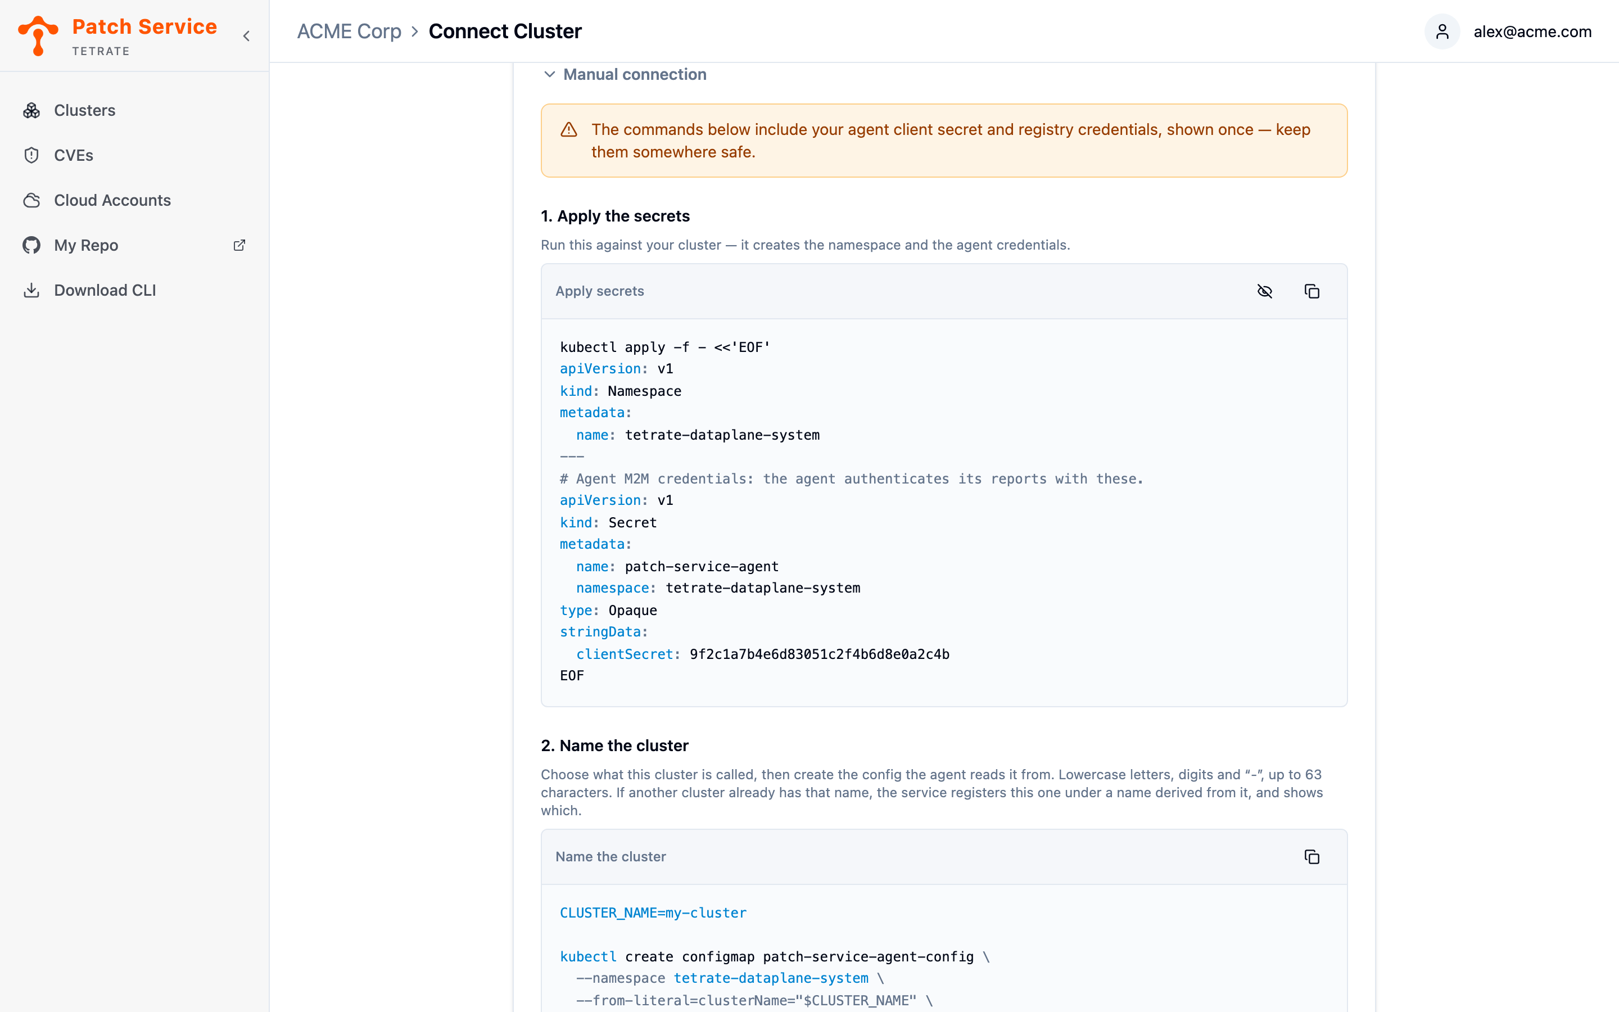The height and width of the screenshot is (1012, 1619).
Task: Click the download icon beside Download CLI
Action: (31, 290)
